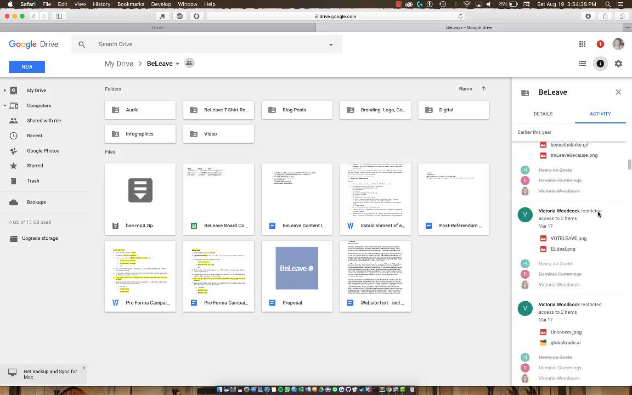Dismiss the Backup and Sync promo
Screen dimensions: 632x395
[84, 368]
